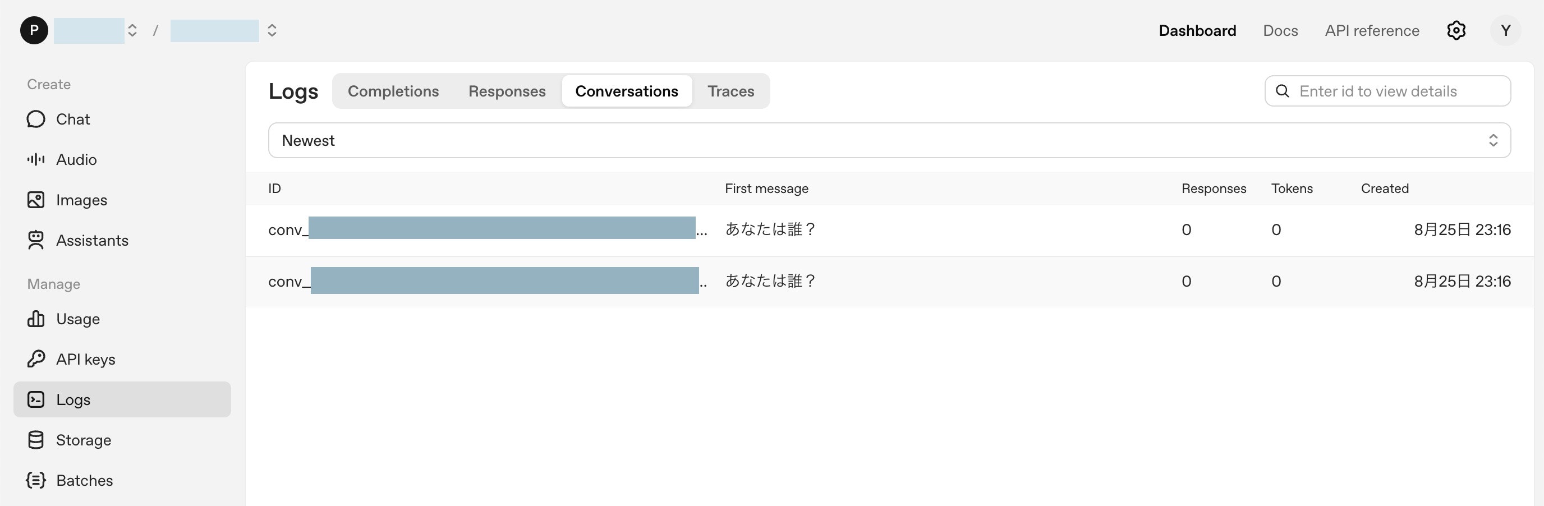Image resolution: width=1544 pixels, height=506 pixels.
Task: Open the Images picture icon
Action: coord(36,200)
